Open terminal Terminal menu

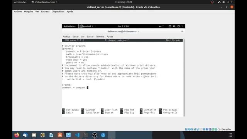coord(100,37)
